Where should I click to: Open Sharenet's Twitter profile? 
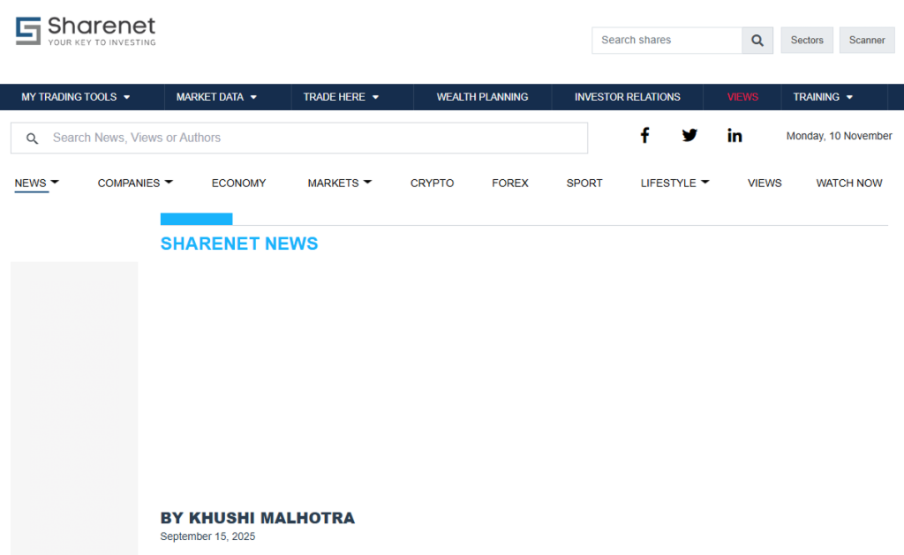tap(689, 136)
